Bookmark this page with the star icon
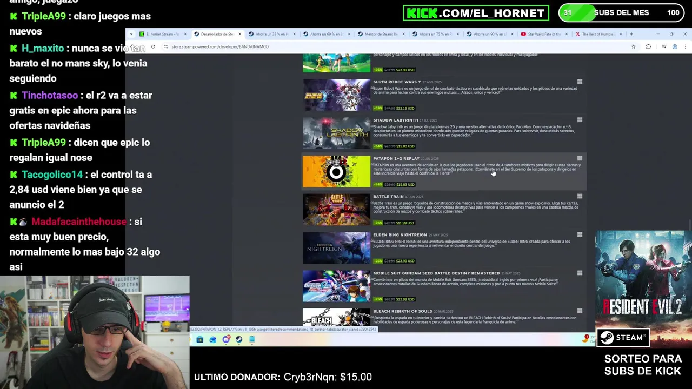Image resolution: width=692 pixels, height=389 pixels. point(634,47)
